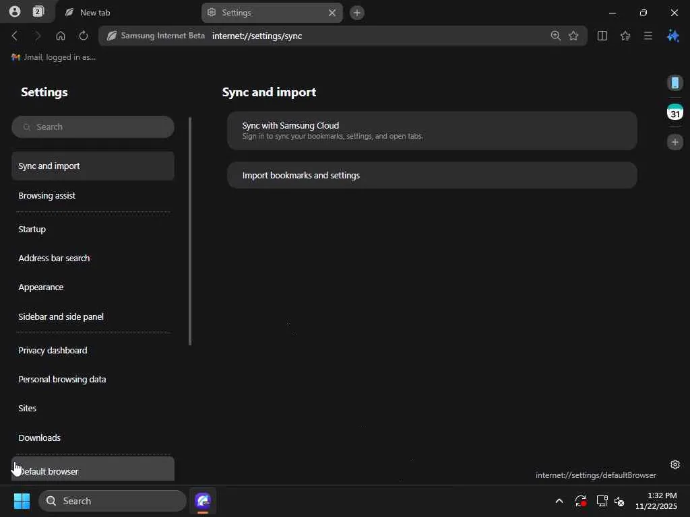Open Personal browsing data settings
690x517 pixels.
(x=93, y=380)
